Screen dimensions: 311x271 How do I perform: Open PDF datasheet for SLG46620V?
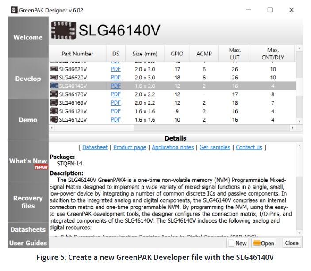[115, 77]
